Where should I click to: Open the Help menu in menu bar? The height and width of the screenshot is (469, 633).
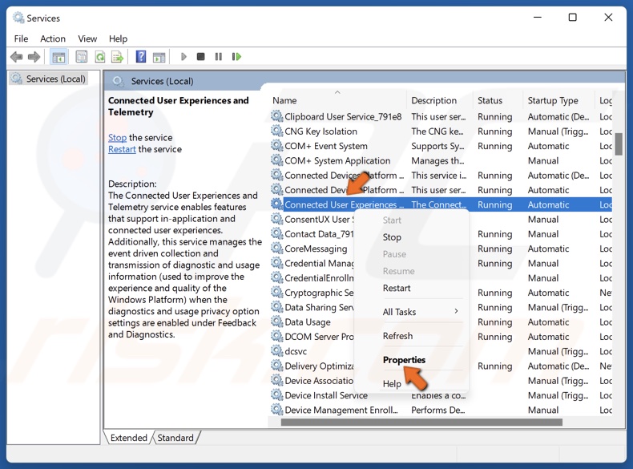click(x=118, y=38)
